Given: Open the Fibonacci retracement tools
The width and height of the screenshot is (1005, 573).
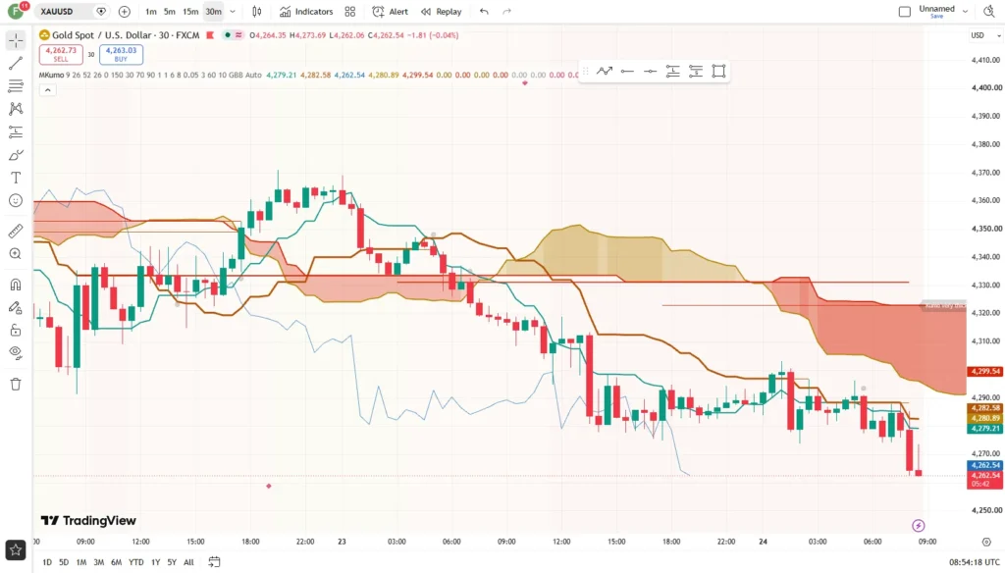Looking at the screenshot, I should (16, 86).
